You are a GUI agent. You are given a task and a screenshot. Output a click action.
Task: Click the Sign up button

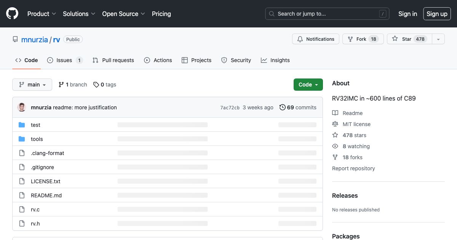437,14
